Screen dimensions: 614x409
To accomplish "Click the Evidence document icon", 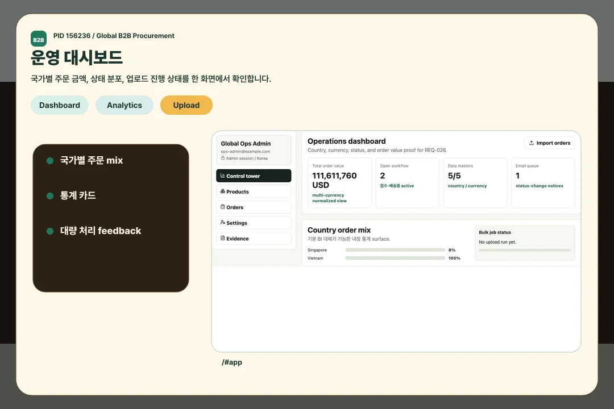I will coord(222,239).
